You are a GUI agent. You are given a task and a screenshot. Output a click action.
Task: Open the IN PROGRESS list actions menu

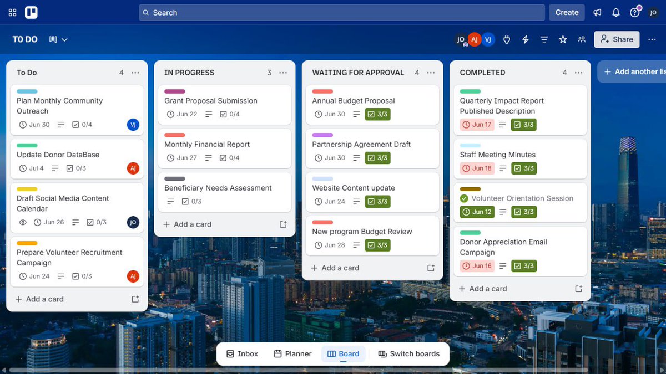(x=283, y=73)
